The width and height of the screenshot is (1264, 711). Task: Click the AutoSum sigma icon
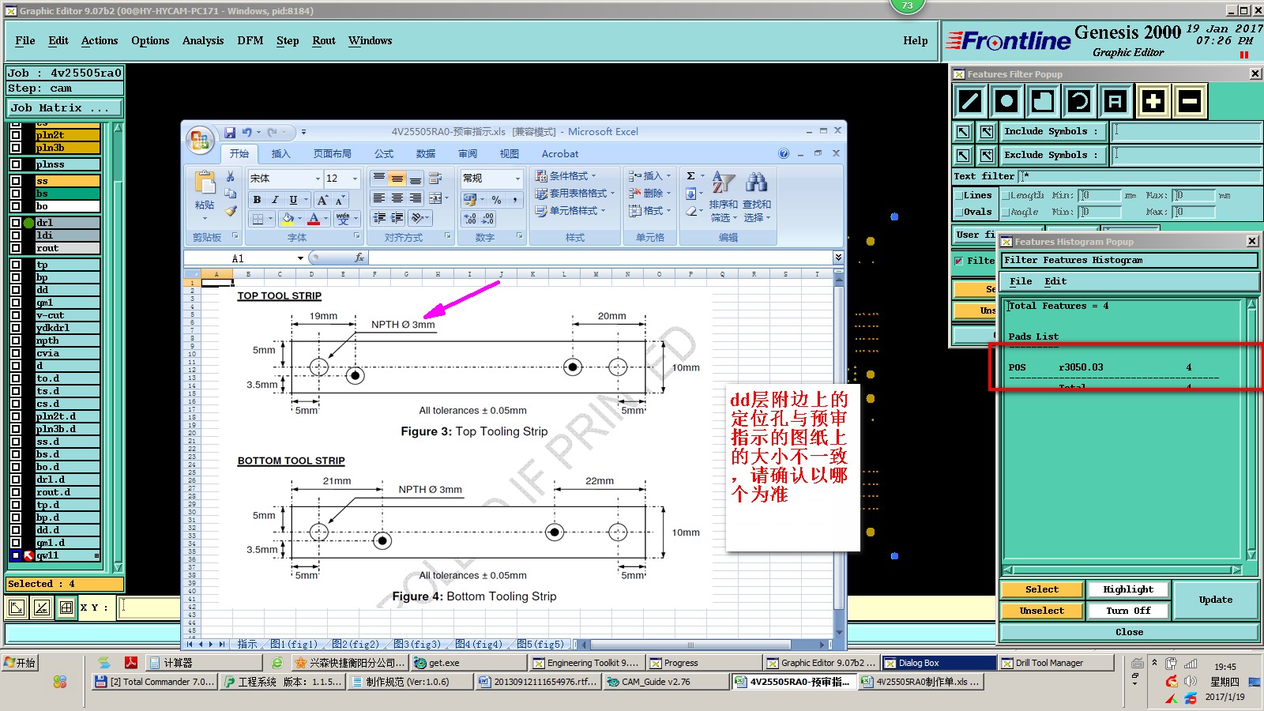(690, 176)
